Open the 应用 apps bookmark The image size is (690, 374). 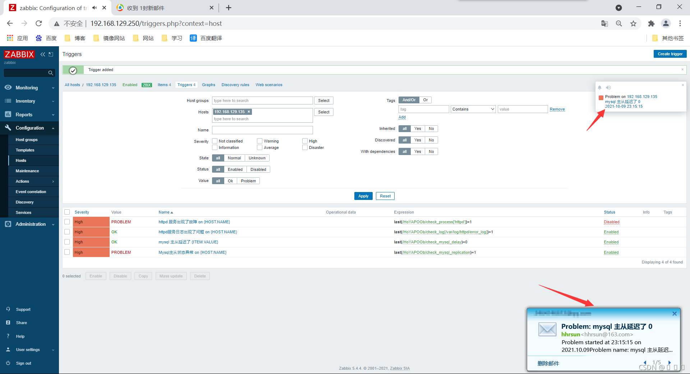click(17, 38)
